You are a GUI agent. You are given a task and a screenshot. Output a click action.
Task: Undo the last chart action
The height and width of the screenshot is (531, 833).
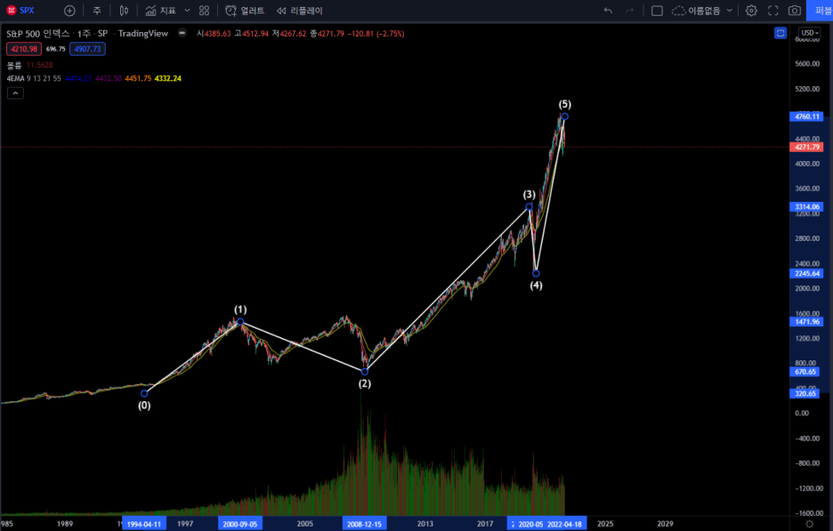click(608, 11)
